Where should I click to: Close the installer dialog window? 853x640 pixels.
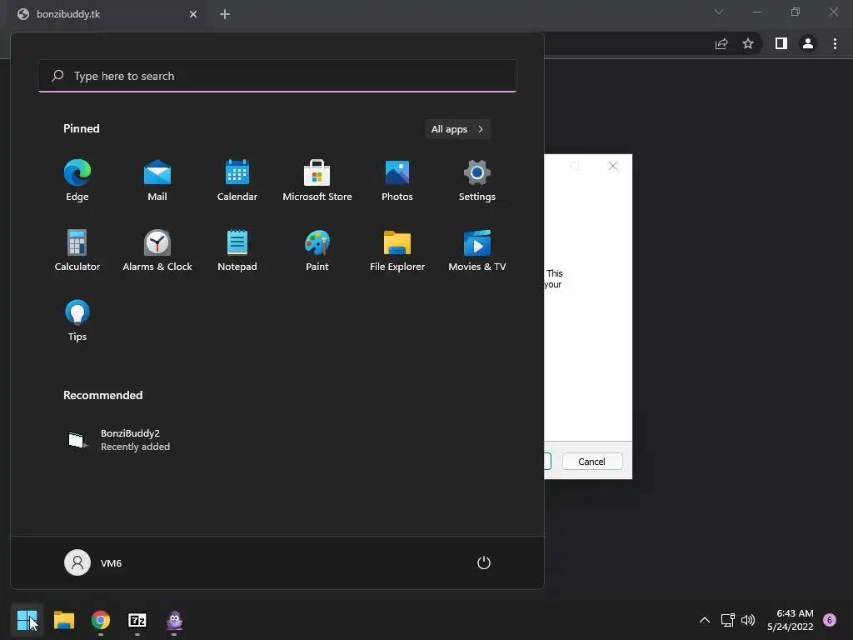tap(613, 166)
